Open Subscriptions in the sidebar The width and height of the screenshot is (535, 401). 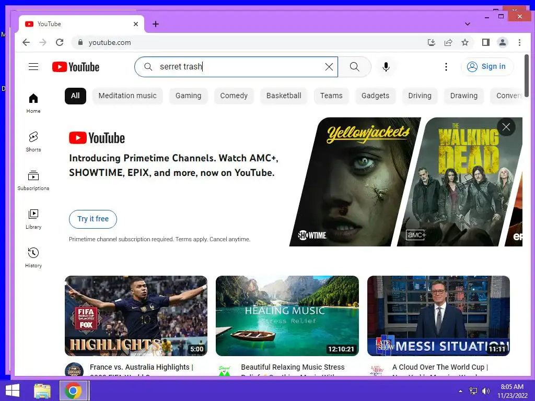[x=33, y=181]
